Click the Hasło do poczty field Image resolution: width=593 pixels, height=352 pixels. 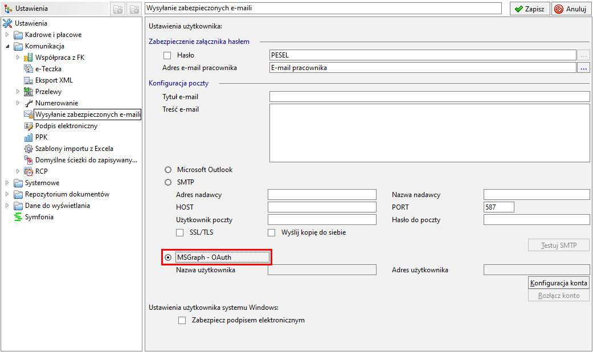point(537,220)
